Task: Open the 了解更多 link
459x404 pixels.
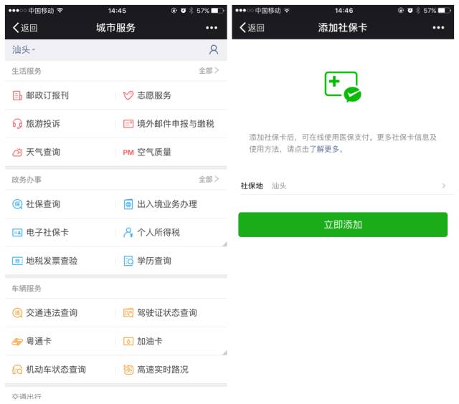Action: [324, 149]
